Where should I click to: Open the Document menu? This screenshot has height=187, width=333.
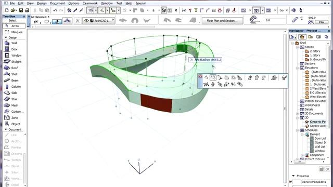click(x=57, y=3)
